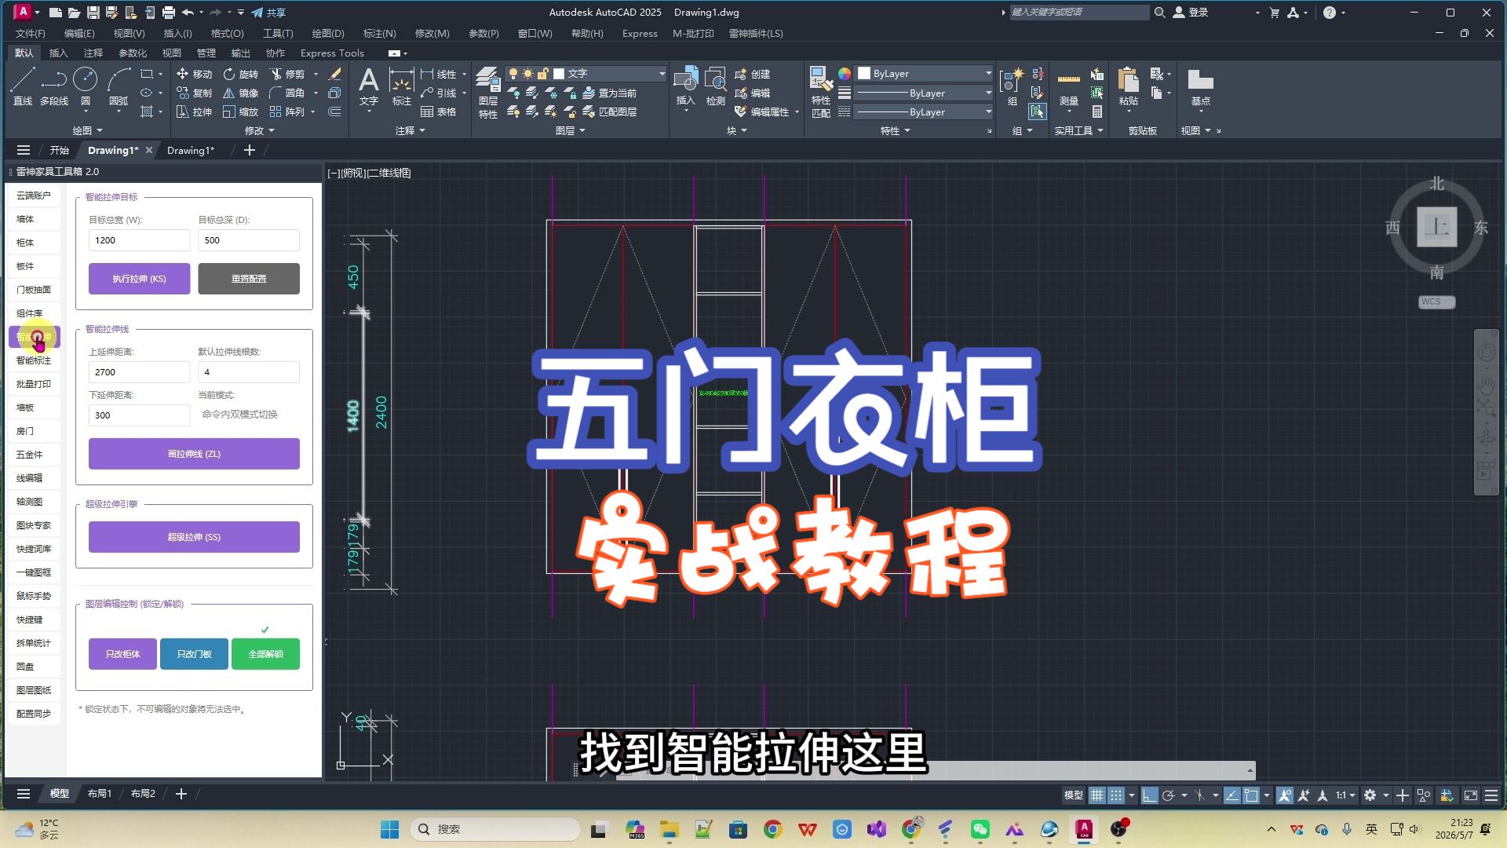Toggle object snap in status bar
The width and height of the screenshot is (1507, 848).
point(1251,795)
